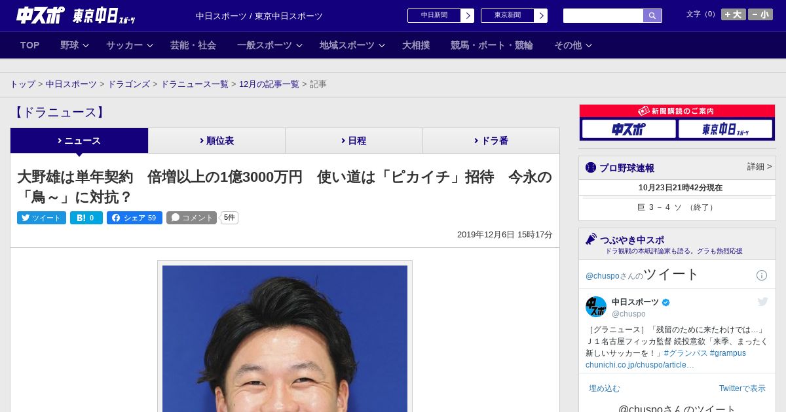The width and height of the screenshot is (786, 412).
Task: Click #グランパス hashtag link
Action: point(686,353)
